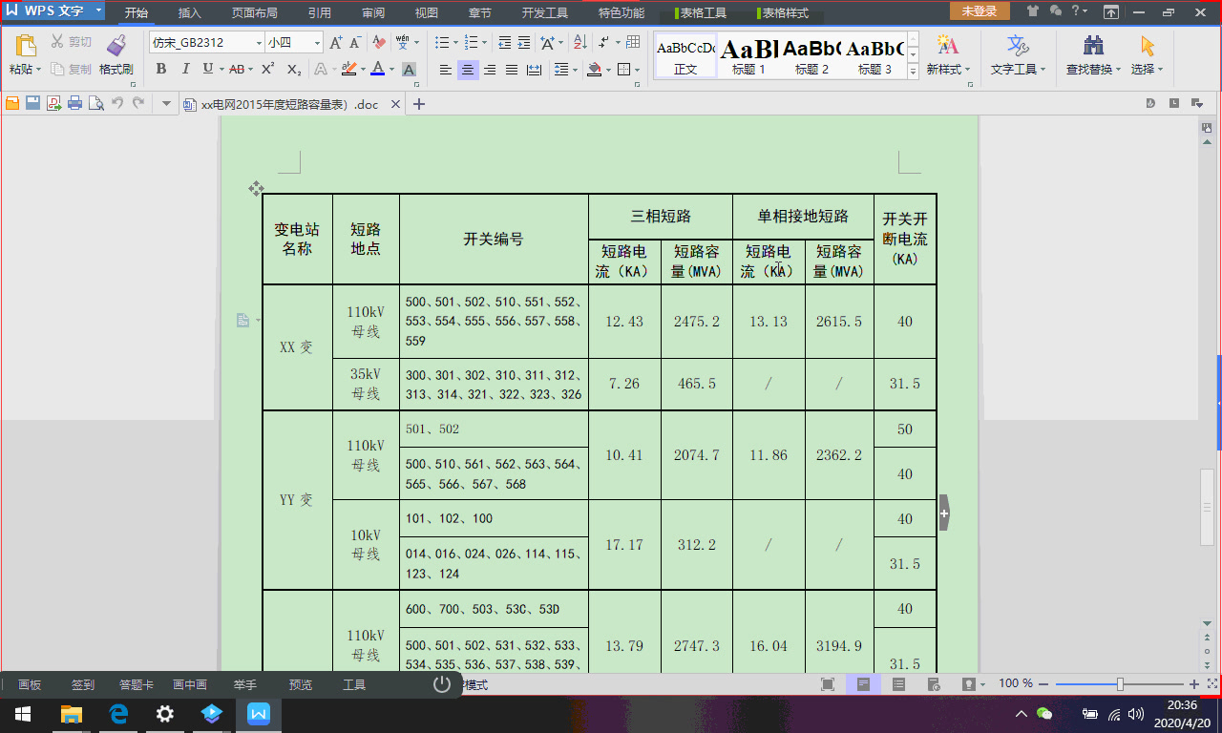Click the open folder icon in quick access bar

point(11,104)
